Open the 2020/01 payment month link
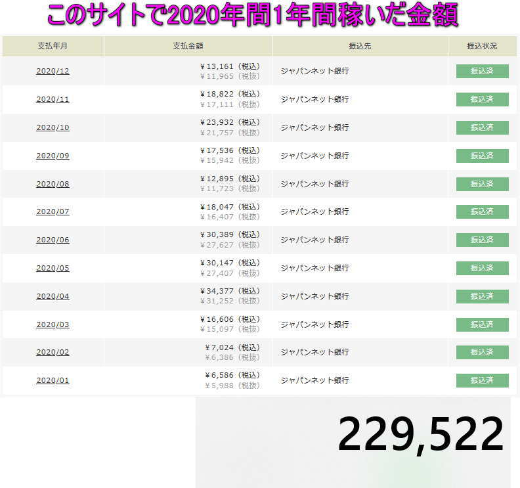Screen dimensions: 520x488 [53, 380]
